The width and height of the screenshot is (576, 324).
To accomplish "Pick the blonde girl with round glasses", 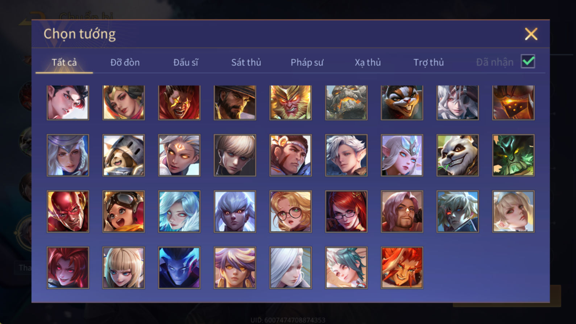I will point(291,212).
